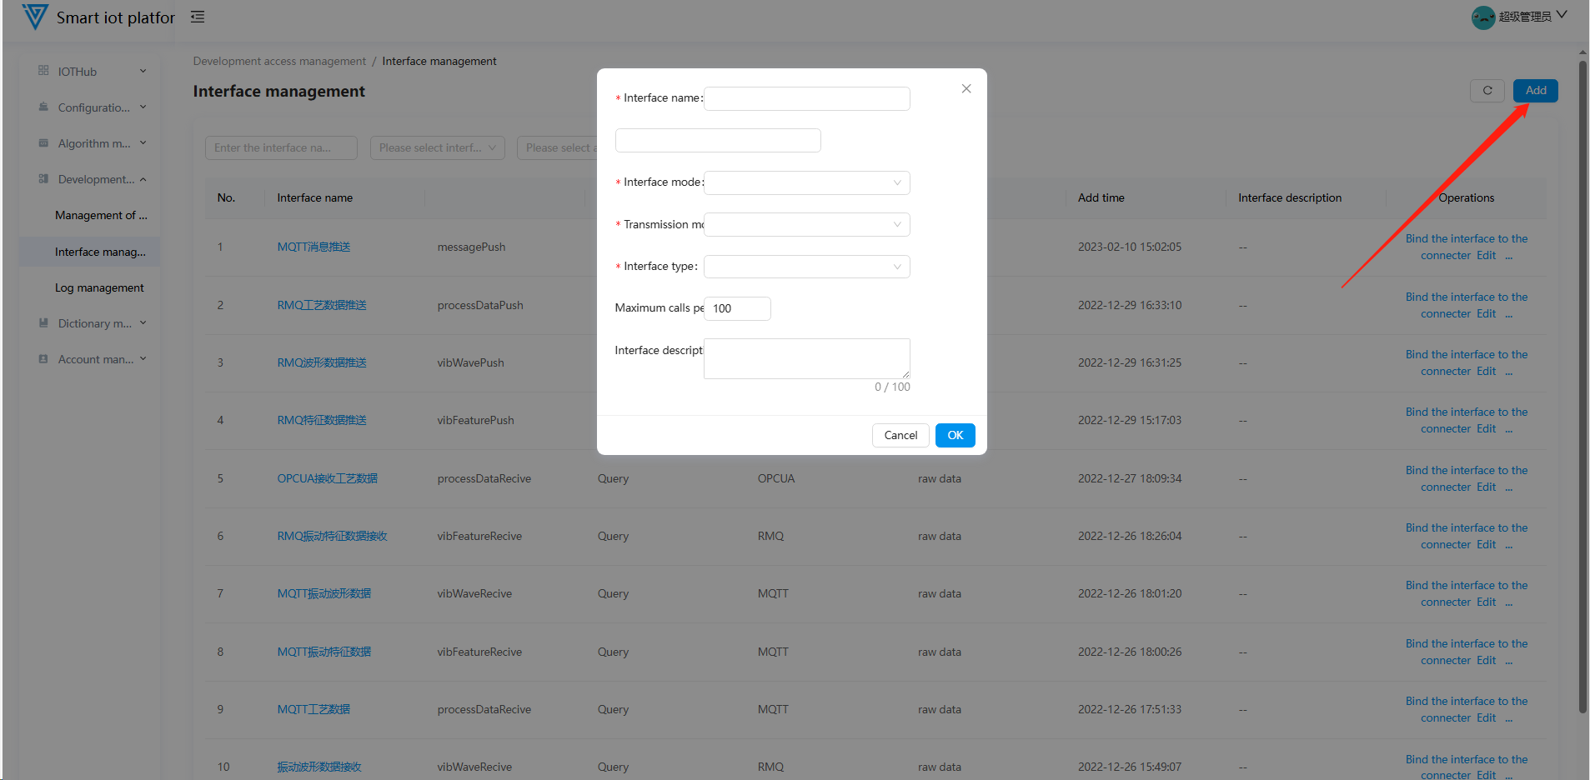Open the Interface type dropdown
This screenshot has height=780, width=1590.
pyautogui.click(x=806, y=267)
